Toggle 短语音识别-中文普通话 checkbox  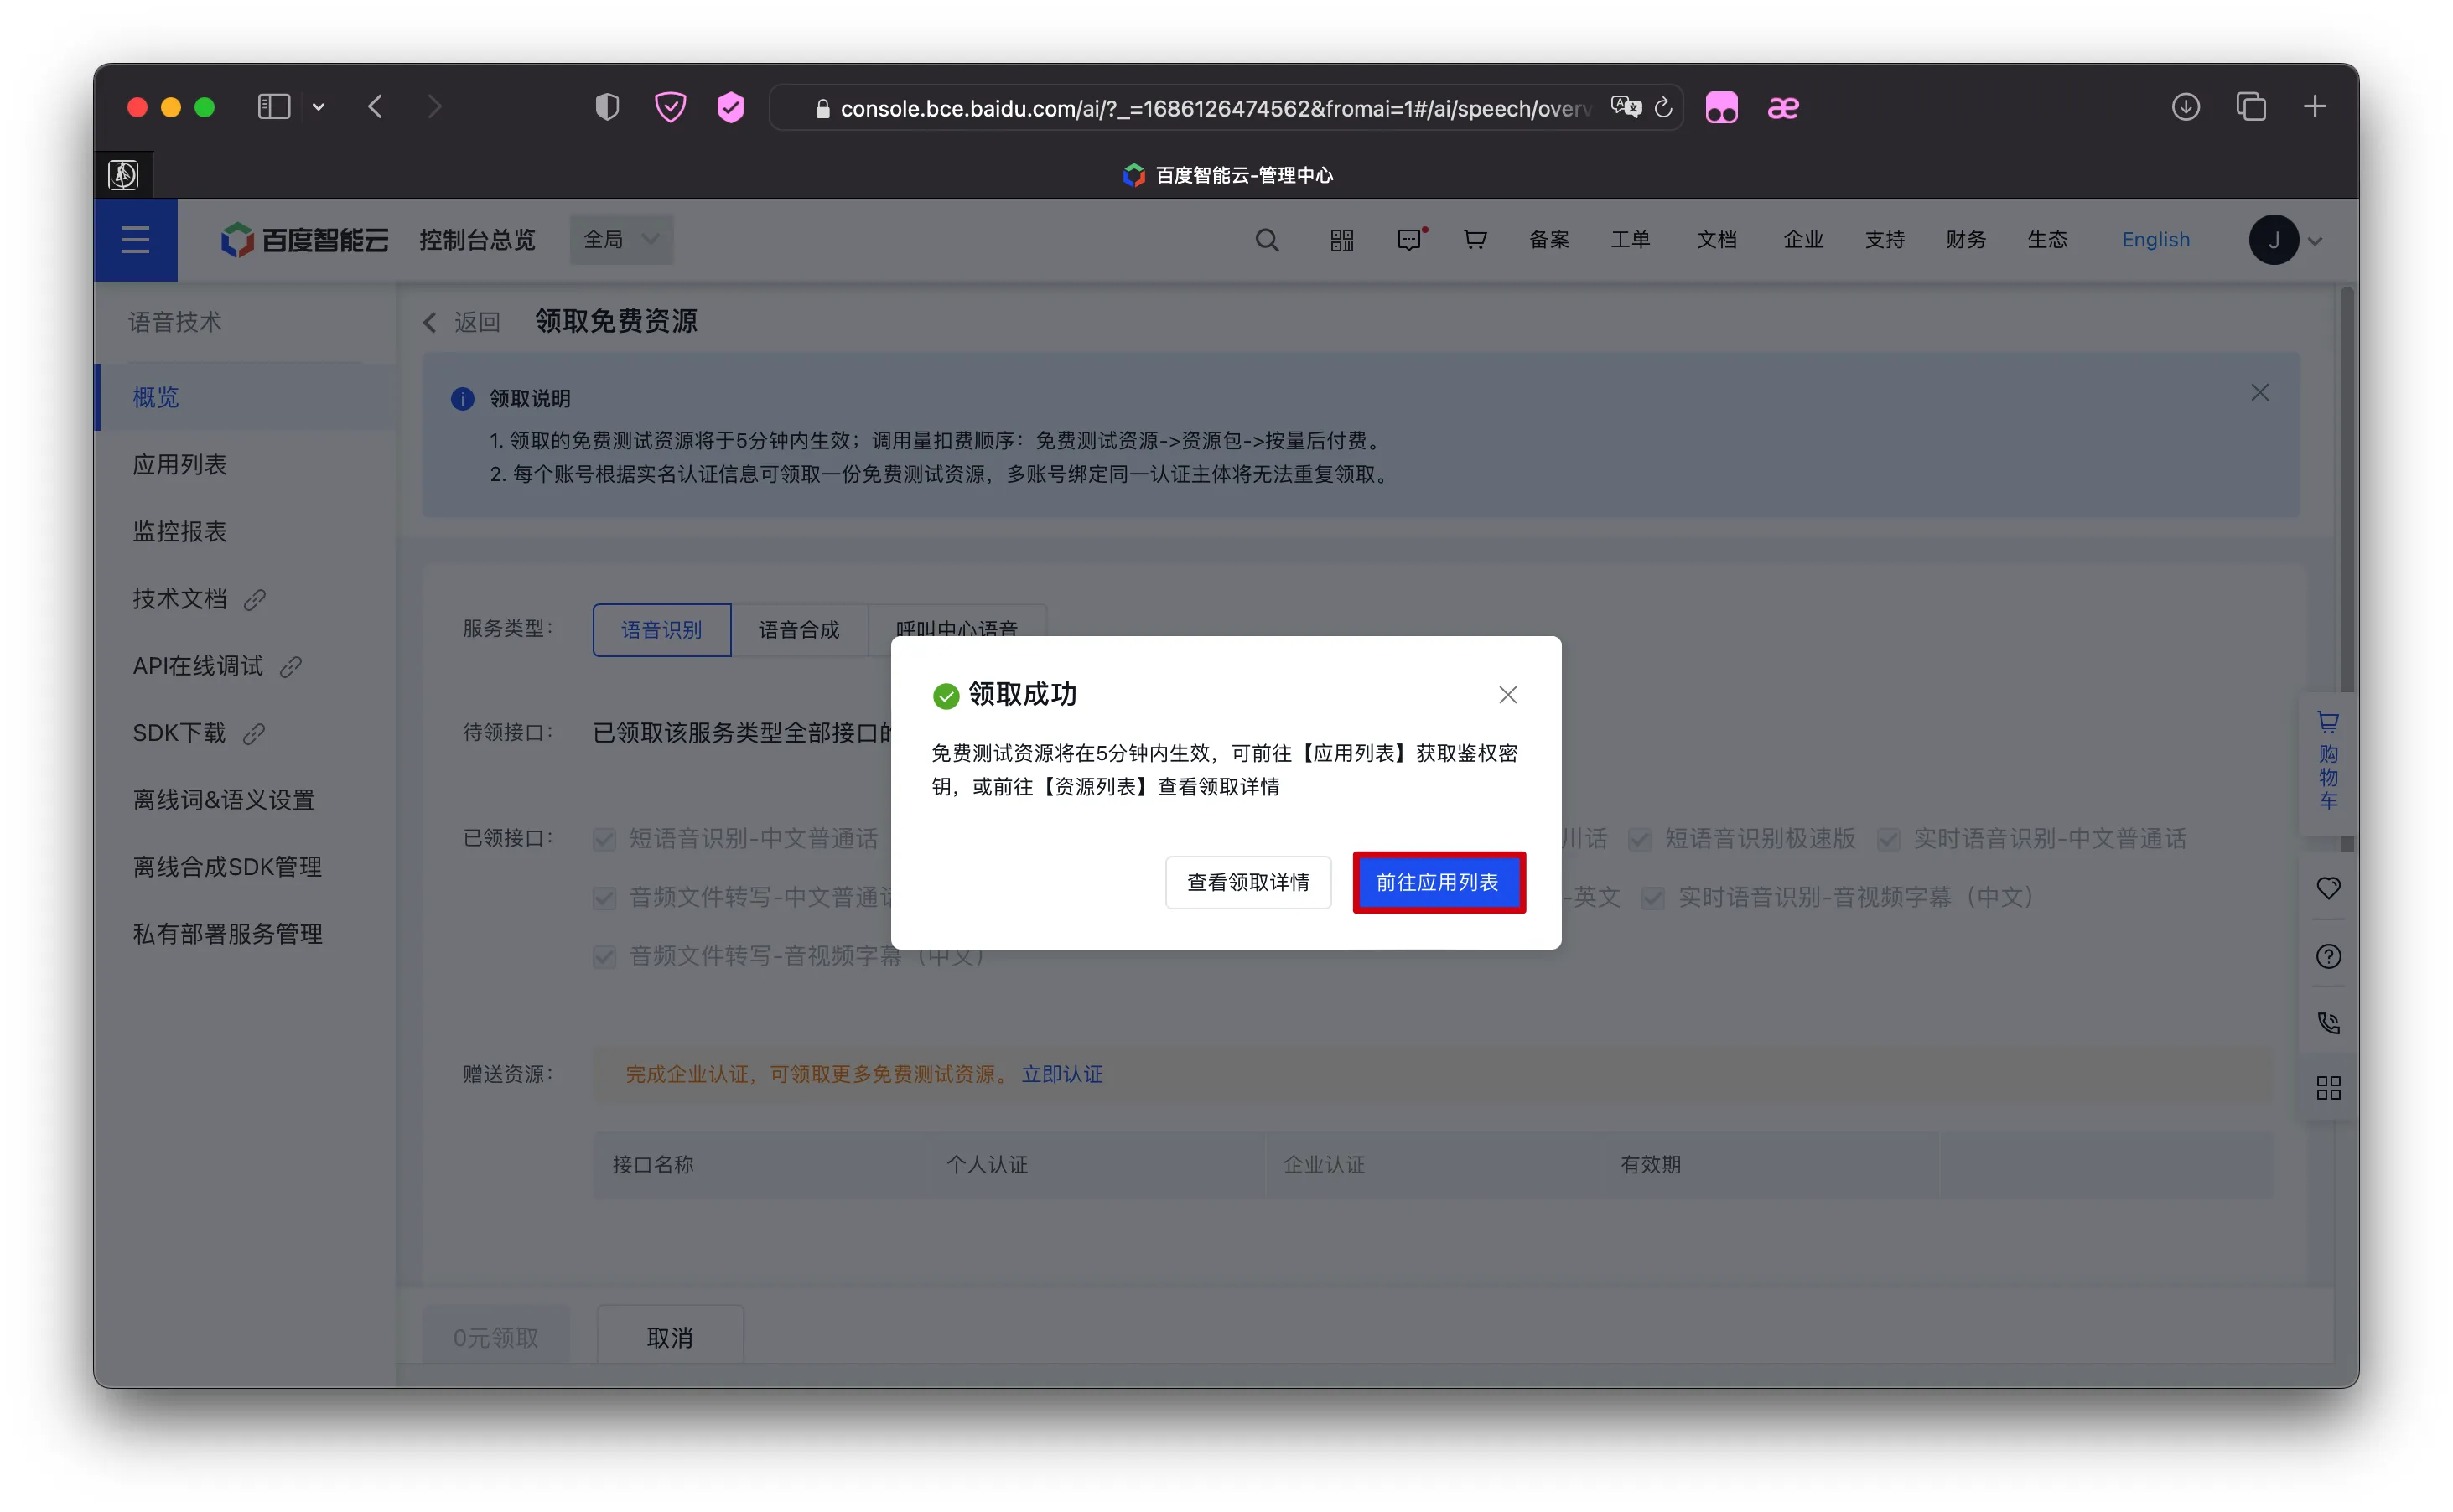point(604,839)
